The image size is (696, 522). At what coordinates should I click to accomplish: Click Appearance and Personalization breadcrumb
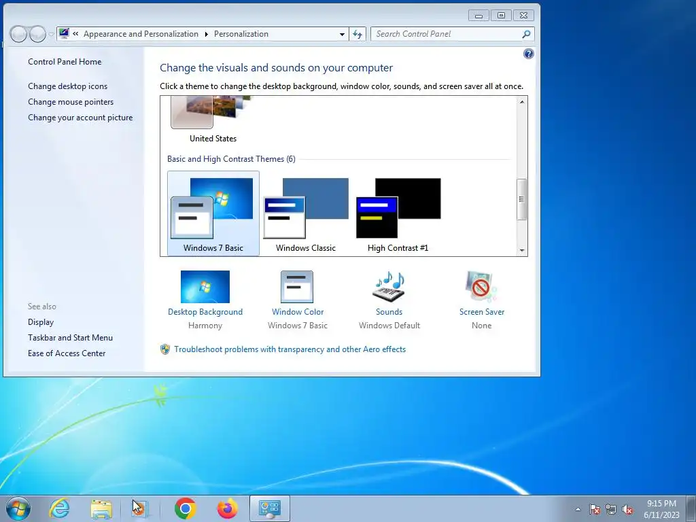coord(141,34)
